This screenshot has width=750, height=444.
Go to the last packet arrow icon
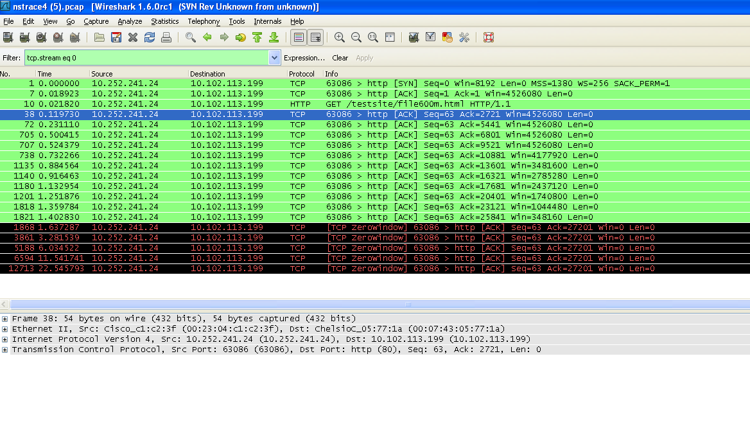pos(274,37)
